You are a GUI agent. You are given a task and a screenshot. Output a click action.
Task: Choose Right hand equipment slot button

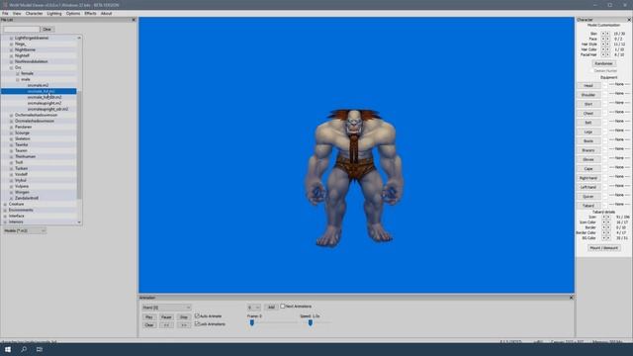588,178
